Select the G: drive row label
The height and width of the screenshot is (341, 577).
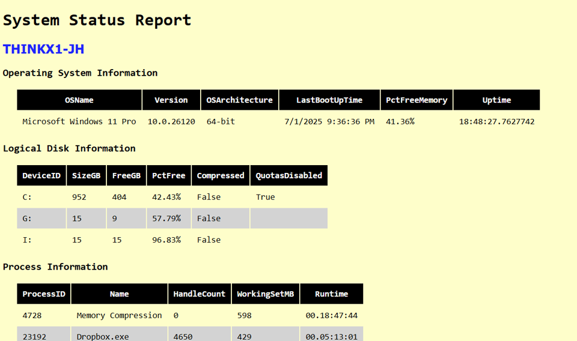tap(27, 219)
